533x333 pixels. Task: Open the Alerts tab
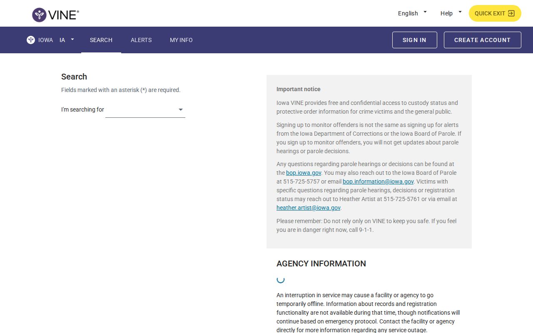(141, 40)
